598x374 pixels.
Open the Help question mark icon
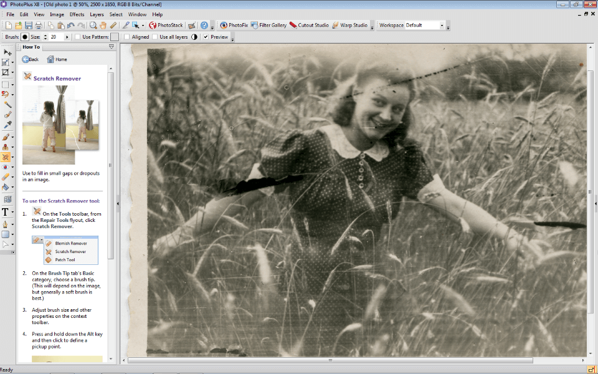[x=204, y=26]
